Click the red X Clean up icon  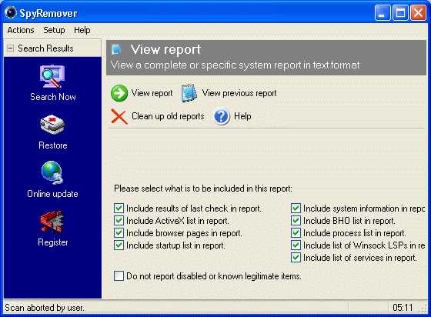(x=119, y=116)
